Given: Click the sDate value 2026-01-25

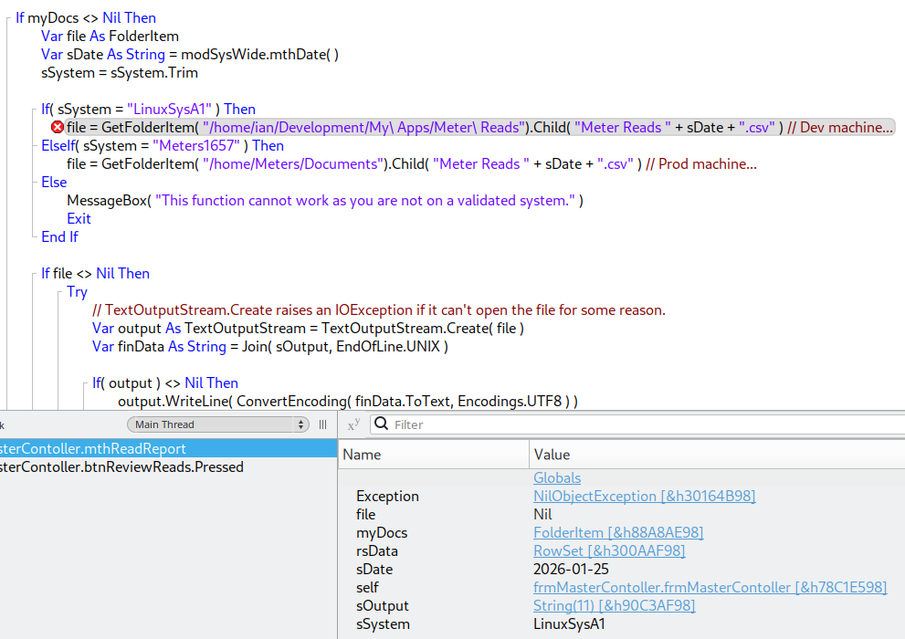Looking at the screenshot, I should click(571, 570).
